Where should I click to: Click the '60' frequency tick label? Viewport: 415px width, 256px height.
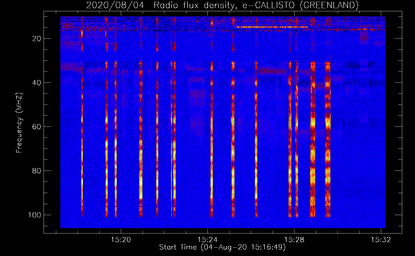[37, 127]
